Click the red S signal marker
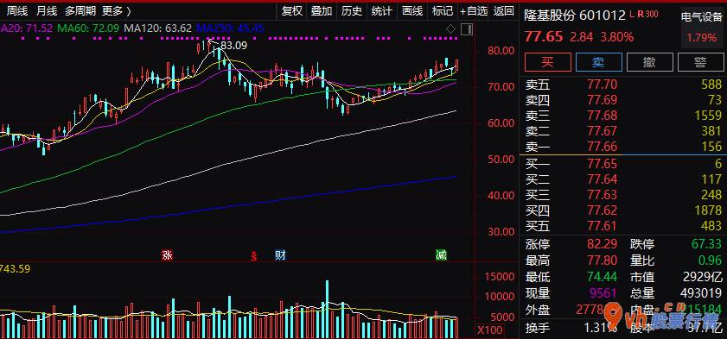Screen dimensions: 727x339 pyautogui.click(x=253, y=255)
